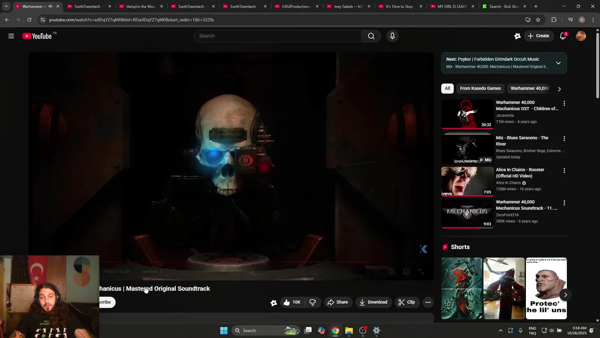Open options for Children of the Omnissiah video
Image resolution: width=600 pixels, height=338 pixels.
click(564, 103)
